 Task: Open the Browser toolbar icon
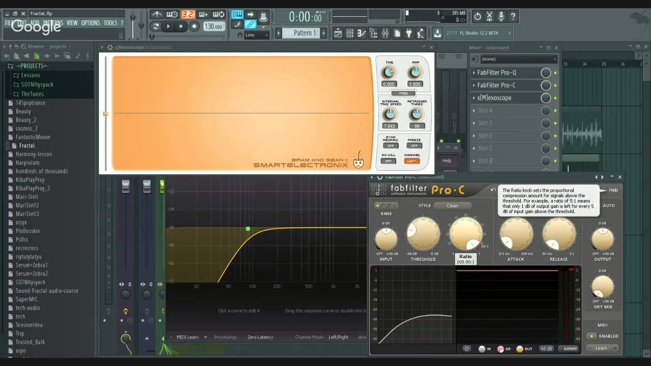point(373,34)
